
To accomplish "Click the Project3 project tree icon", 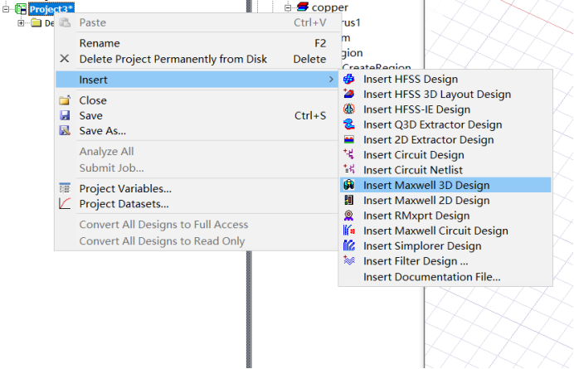I will click(21, 9).
